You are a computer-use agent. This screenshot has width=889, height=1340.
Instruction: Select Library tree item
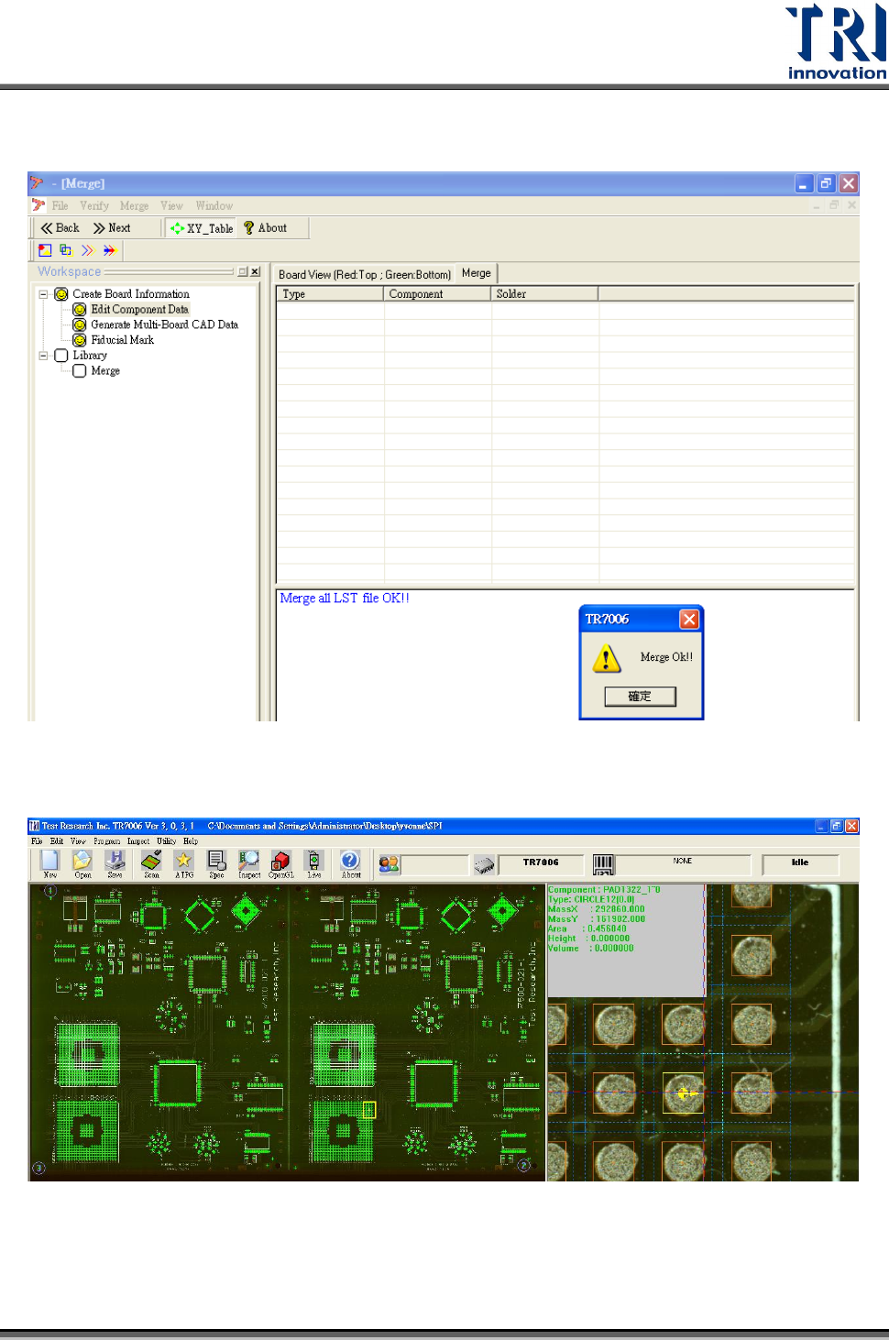tap(90, 356)
